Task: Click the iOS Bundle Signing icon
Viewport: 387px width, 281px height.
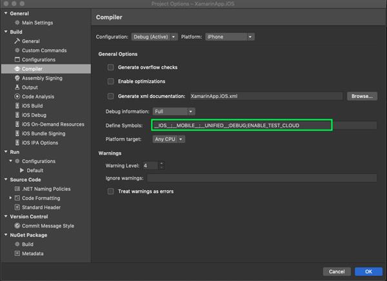Action: click(x=17, y=133)
